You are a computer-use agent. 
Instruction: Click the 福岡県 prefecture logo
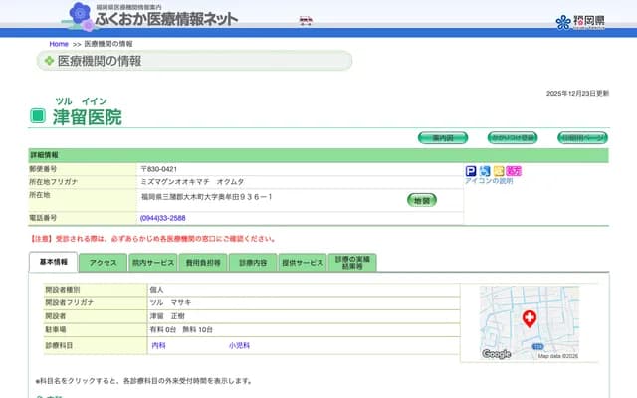pos(576,21)
